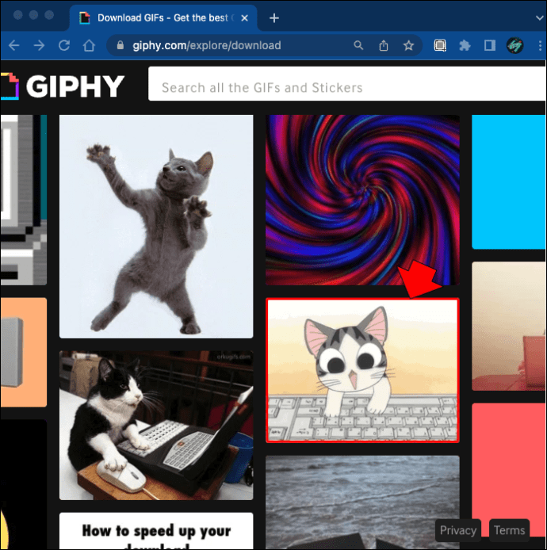This screenshot has width=547, height=550.
Task: Open the beige and pink blurred GIF
Action: pos(509,327)
